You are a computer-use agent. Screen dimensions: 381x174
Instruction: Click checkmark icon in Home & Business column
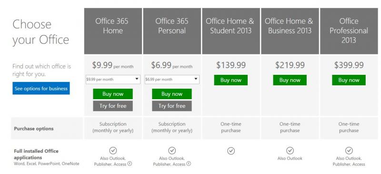pyautogui.click(x=290, y=151)
